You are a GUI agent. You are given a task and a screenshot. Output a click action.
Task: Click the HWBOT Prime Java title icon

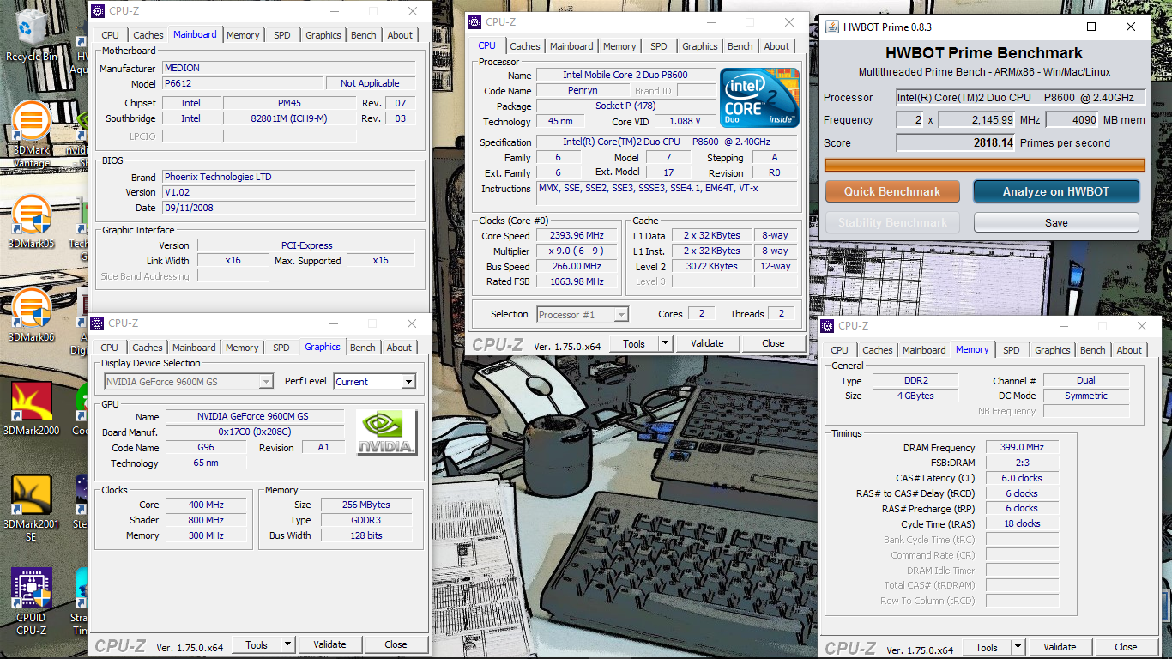click(832, 27)
